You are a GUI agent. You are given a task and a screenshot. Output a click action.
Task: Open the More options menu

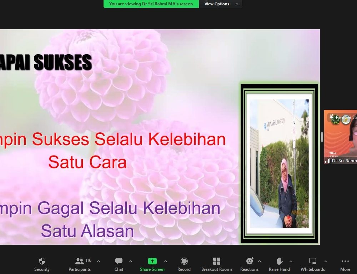345,264
